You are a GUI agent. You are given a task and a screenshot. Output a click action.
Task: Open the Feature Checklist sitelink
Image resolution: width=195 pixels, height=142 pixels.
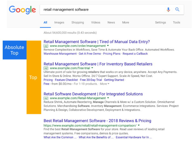click(66, 80)
